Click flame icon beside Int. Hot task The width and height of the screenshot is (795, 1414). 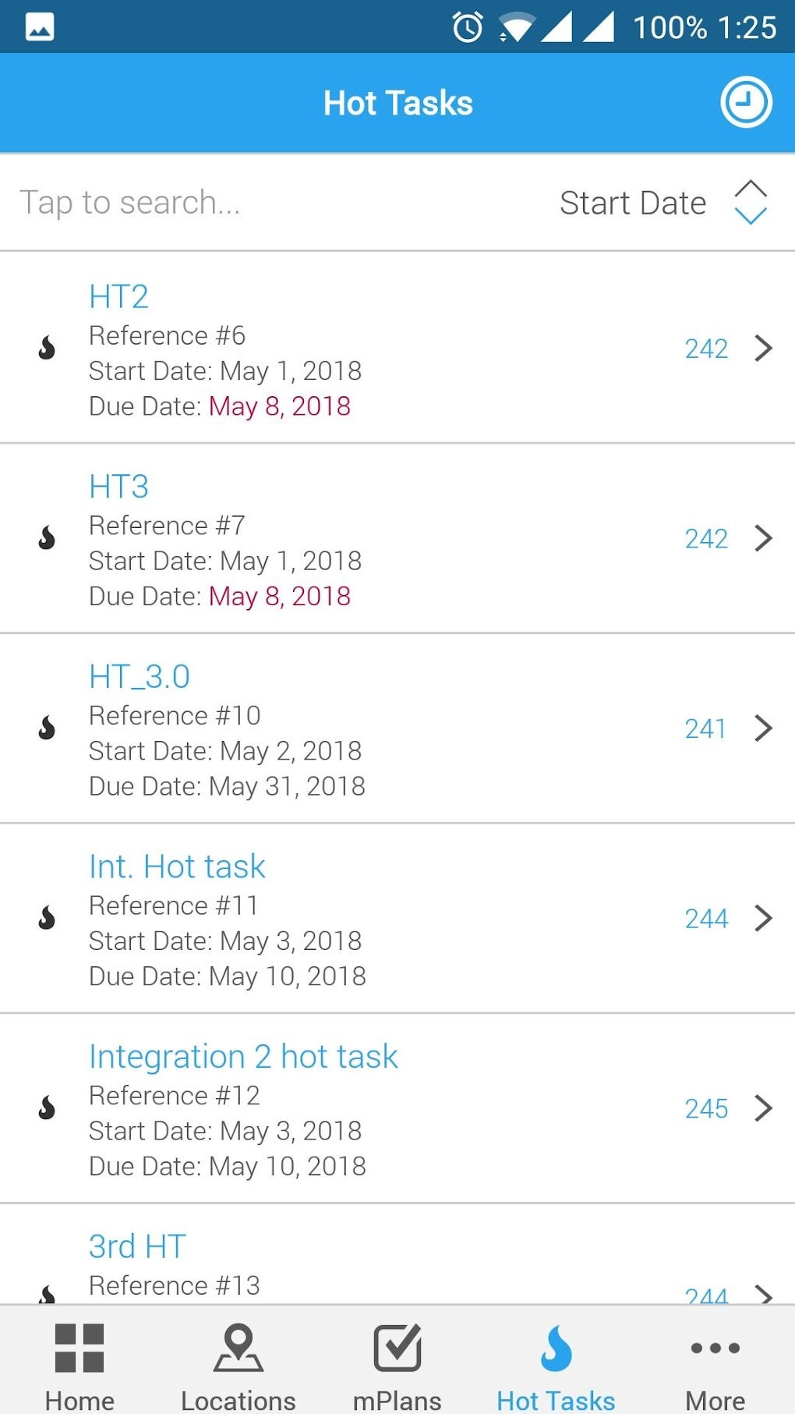[47, 918]
